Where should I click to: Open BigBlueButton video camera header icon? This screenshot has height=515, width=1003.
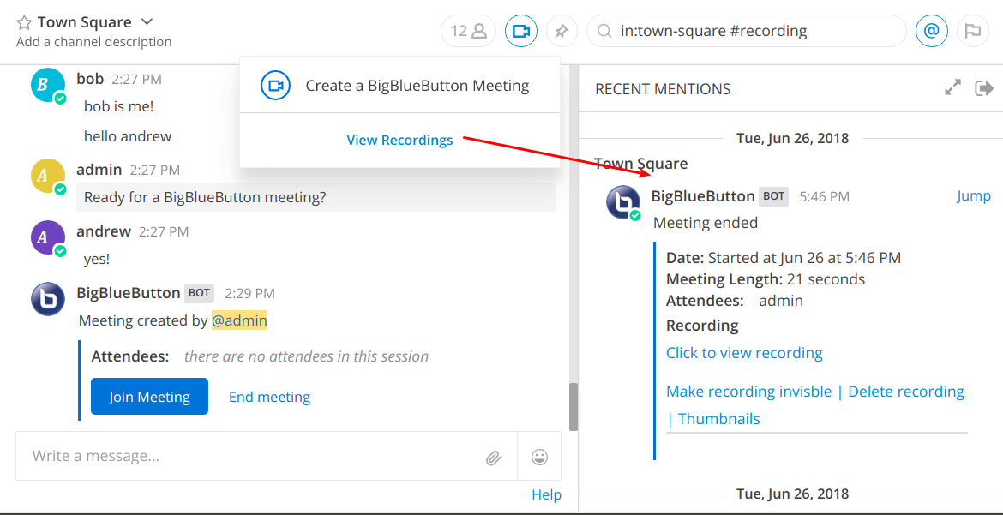[x=521, y=31]
